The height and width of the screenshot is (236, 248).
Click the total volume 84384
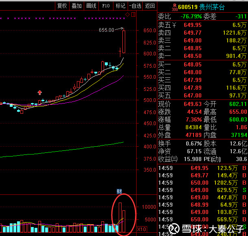pyautogui.click(x=194, y=127)
